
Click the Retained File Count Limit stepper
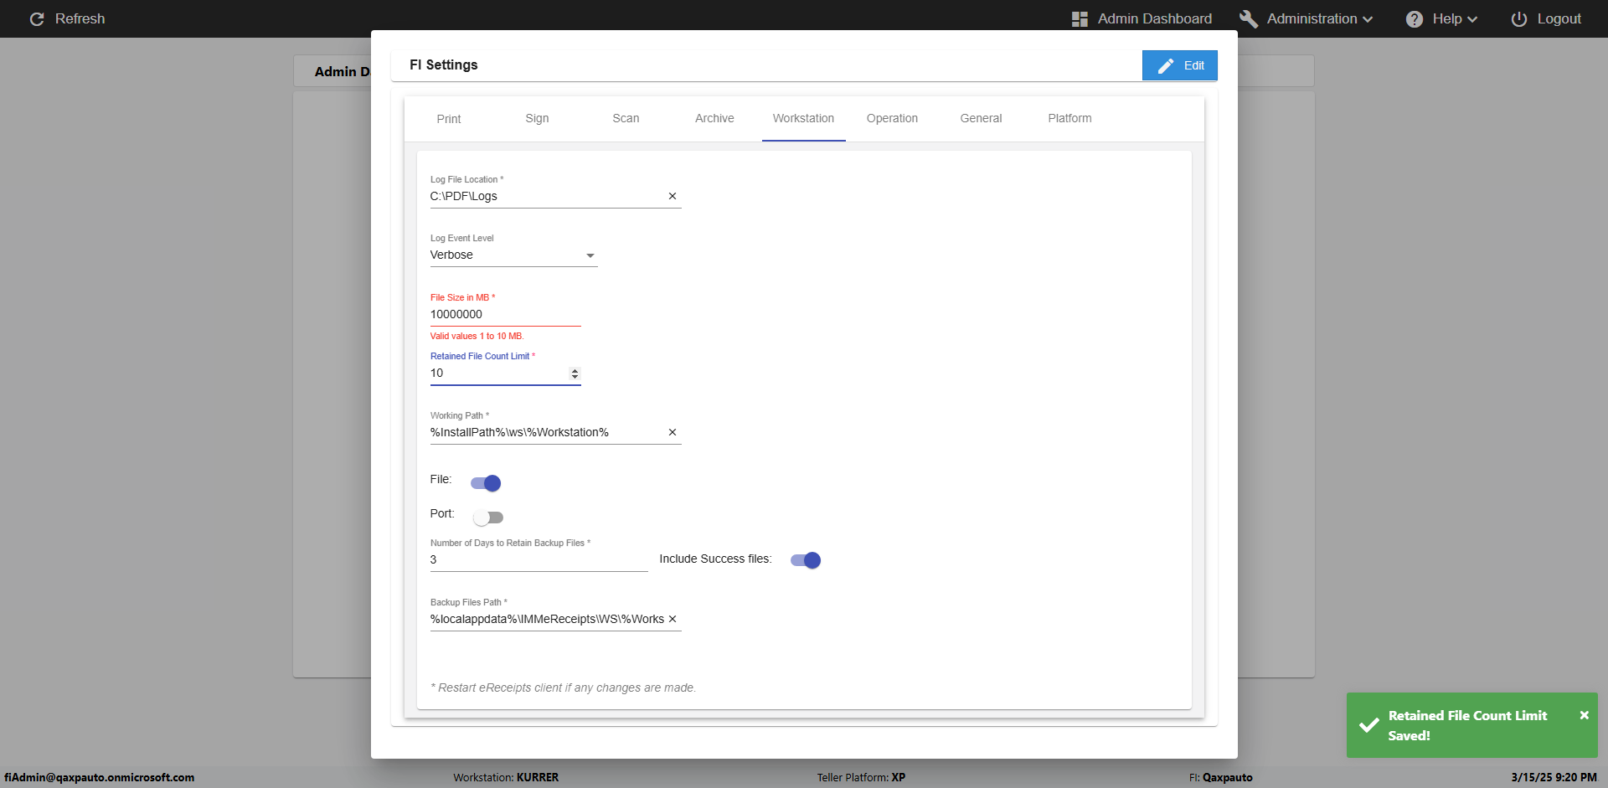point(575,373)
